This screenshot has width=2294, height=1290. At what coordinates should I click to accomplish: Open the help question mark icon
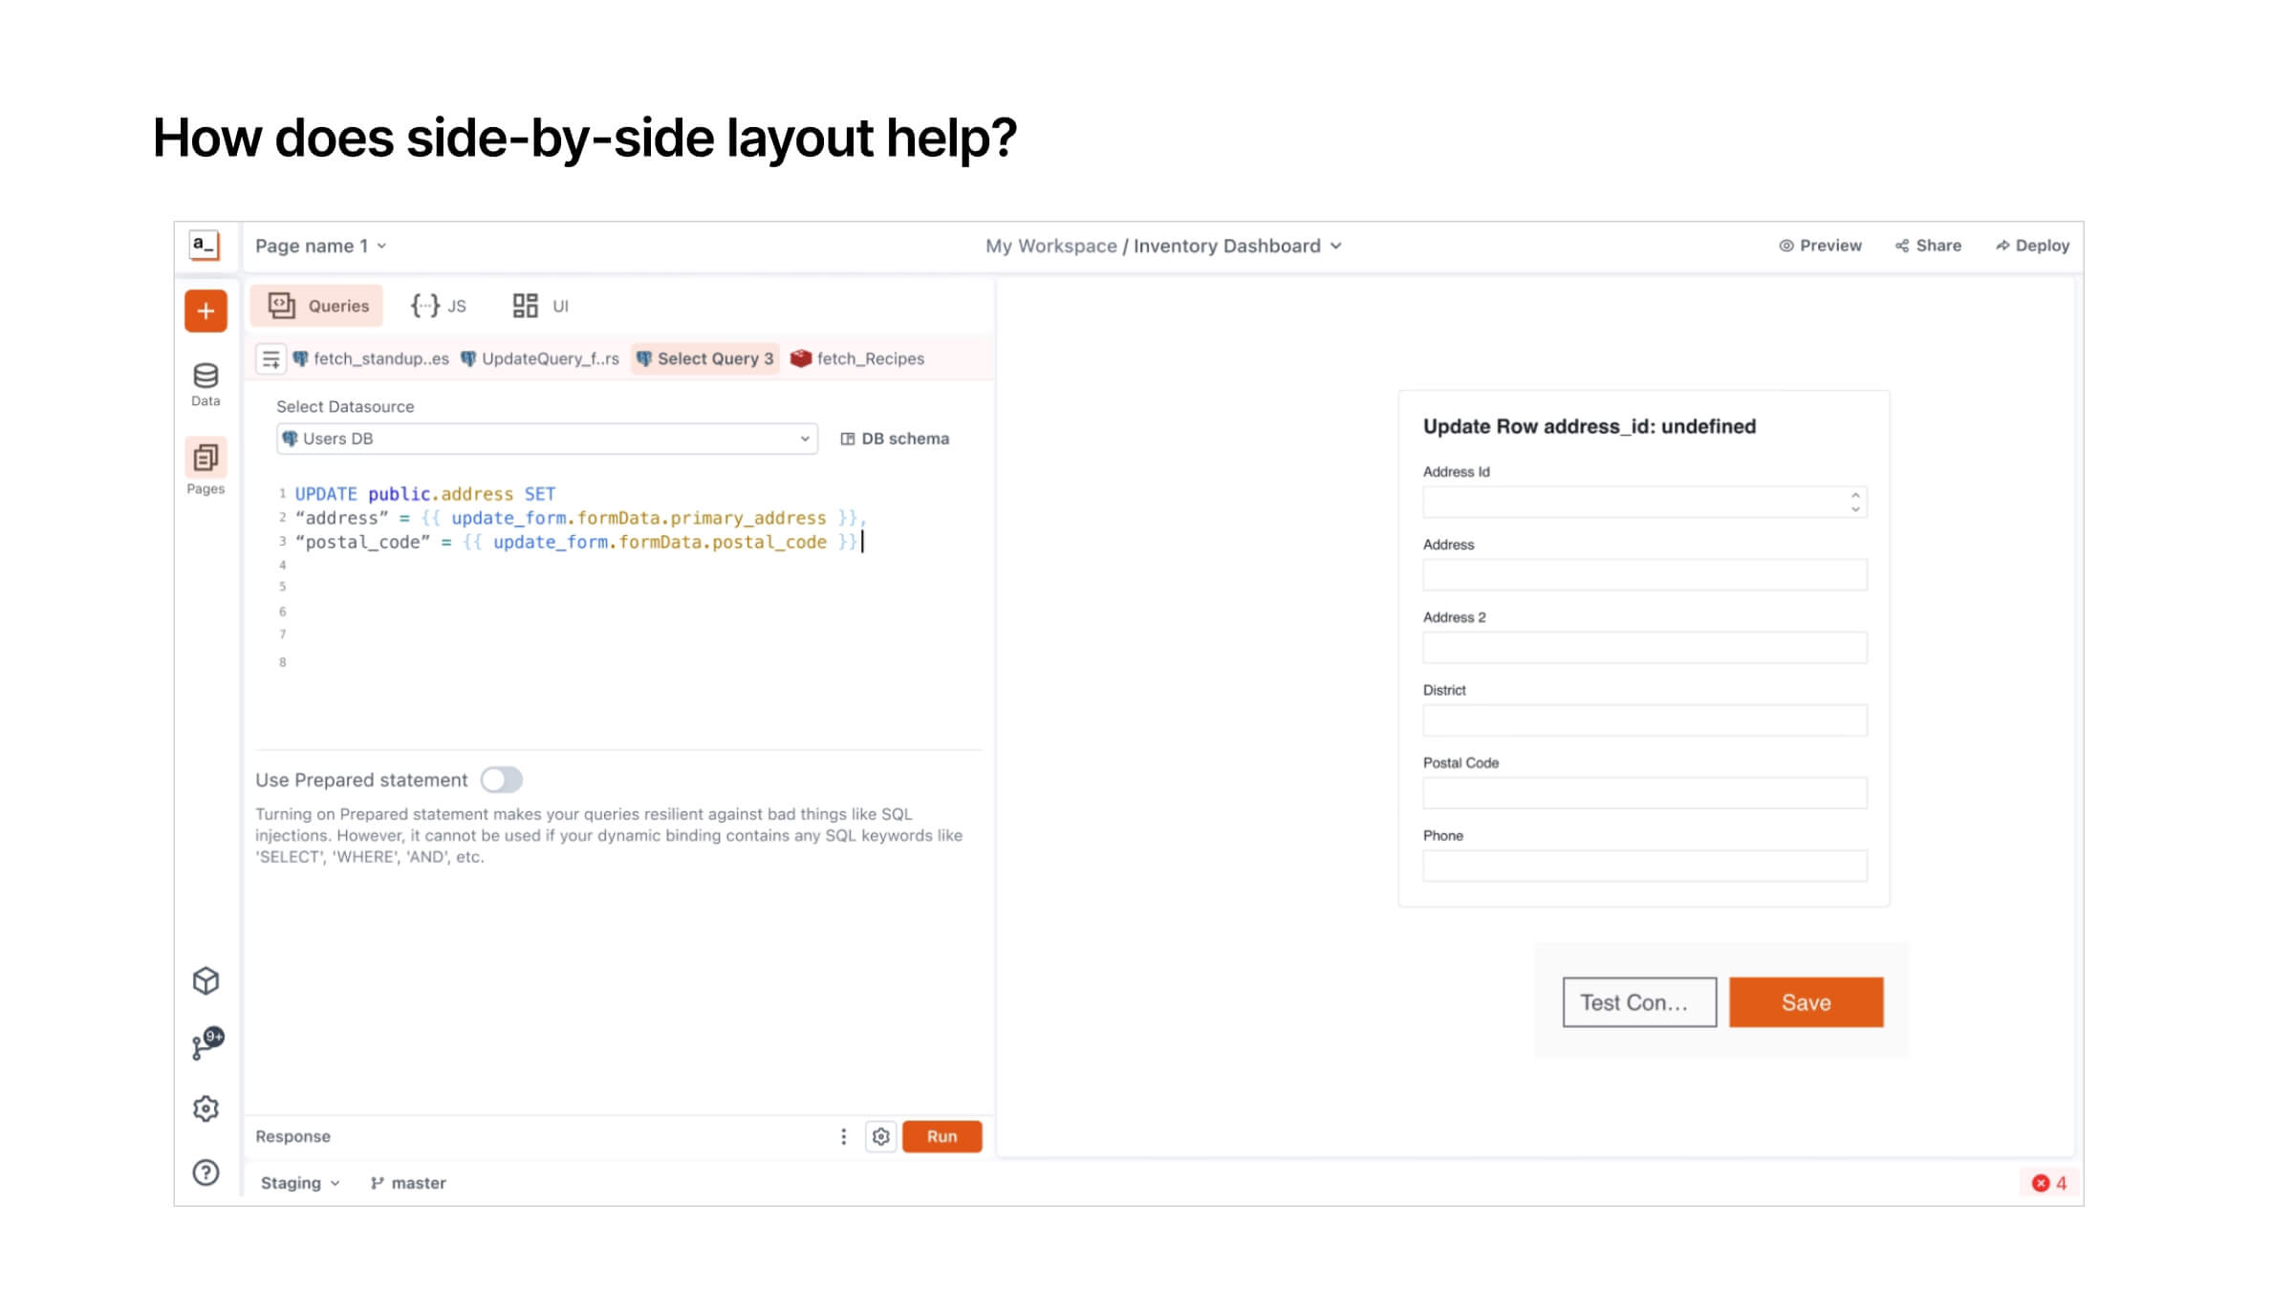tap(206, 1172)
